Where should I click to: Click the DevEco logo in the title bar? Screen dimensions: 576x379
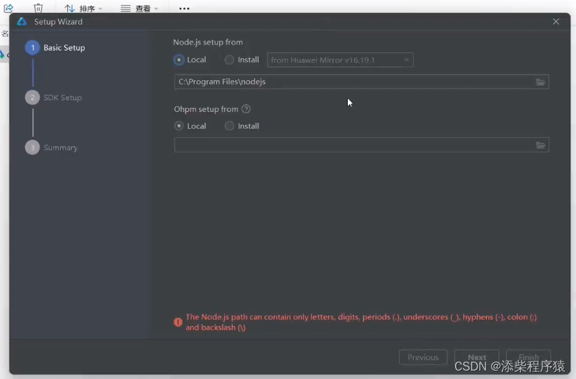22,22
